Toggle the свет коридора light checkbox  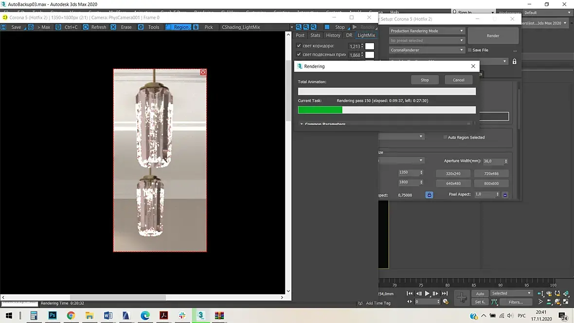pos(299,46)
